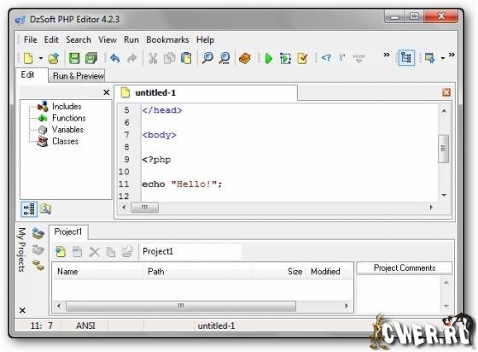Click the editor scroll down arrow
Screen dimensions: 478x352
444,195
